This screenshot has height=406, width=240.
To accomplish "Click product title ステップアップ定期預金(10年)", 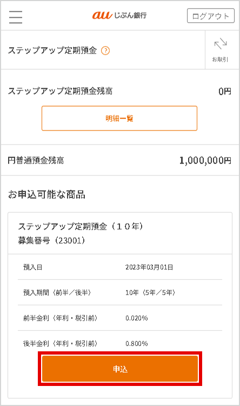I will (81, 226).
